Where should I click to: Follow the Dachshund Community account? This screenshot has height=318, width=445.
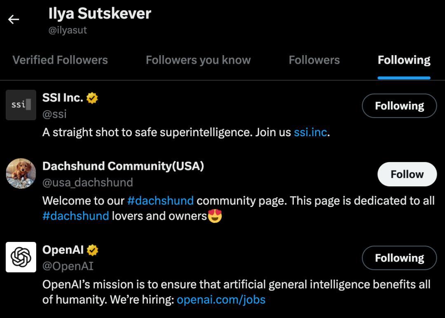point(407,174)
